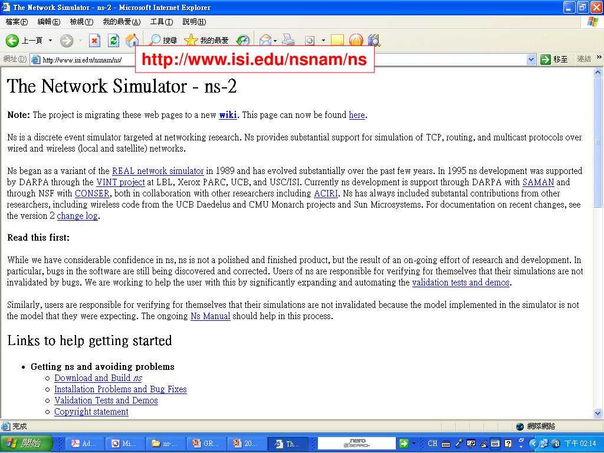Click the orange globe toolbar icon
This screenshot has width=604, height=453.
point(356,41)
